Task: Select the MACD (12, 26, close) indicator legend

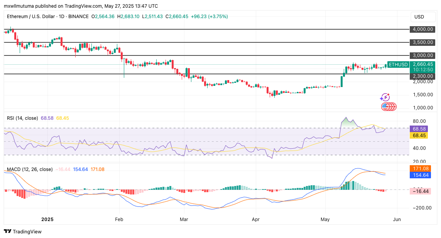Action: click(30, 169)
